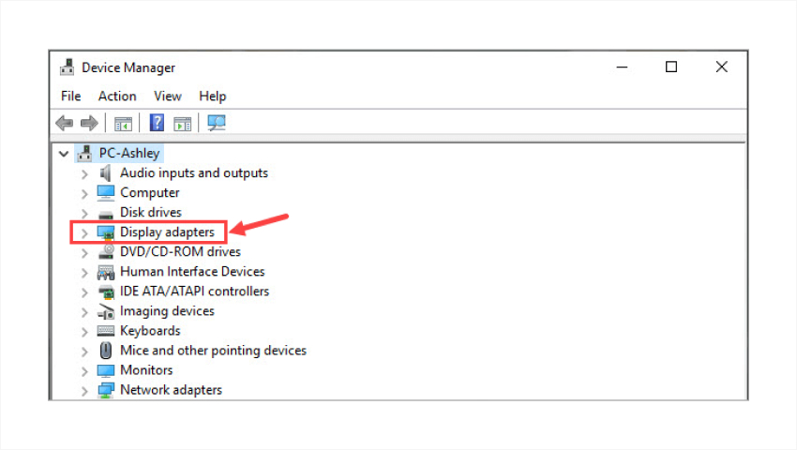Viewport: 797px width, 450px height.
Task: Click the Display adapters icon
Action: click(x=106, y=232)
